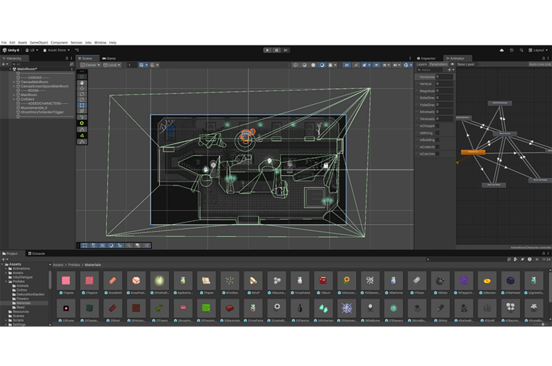Check the IsMining parameter checkbox
This screenshot has height=366, width=552.
coord(437,133)
